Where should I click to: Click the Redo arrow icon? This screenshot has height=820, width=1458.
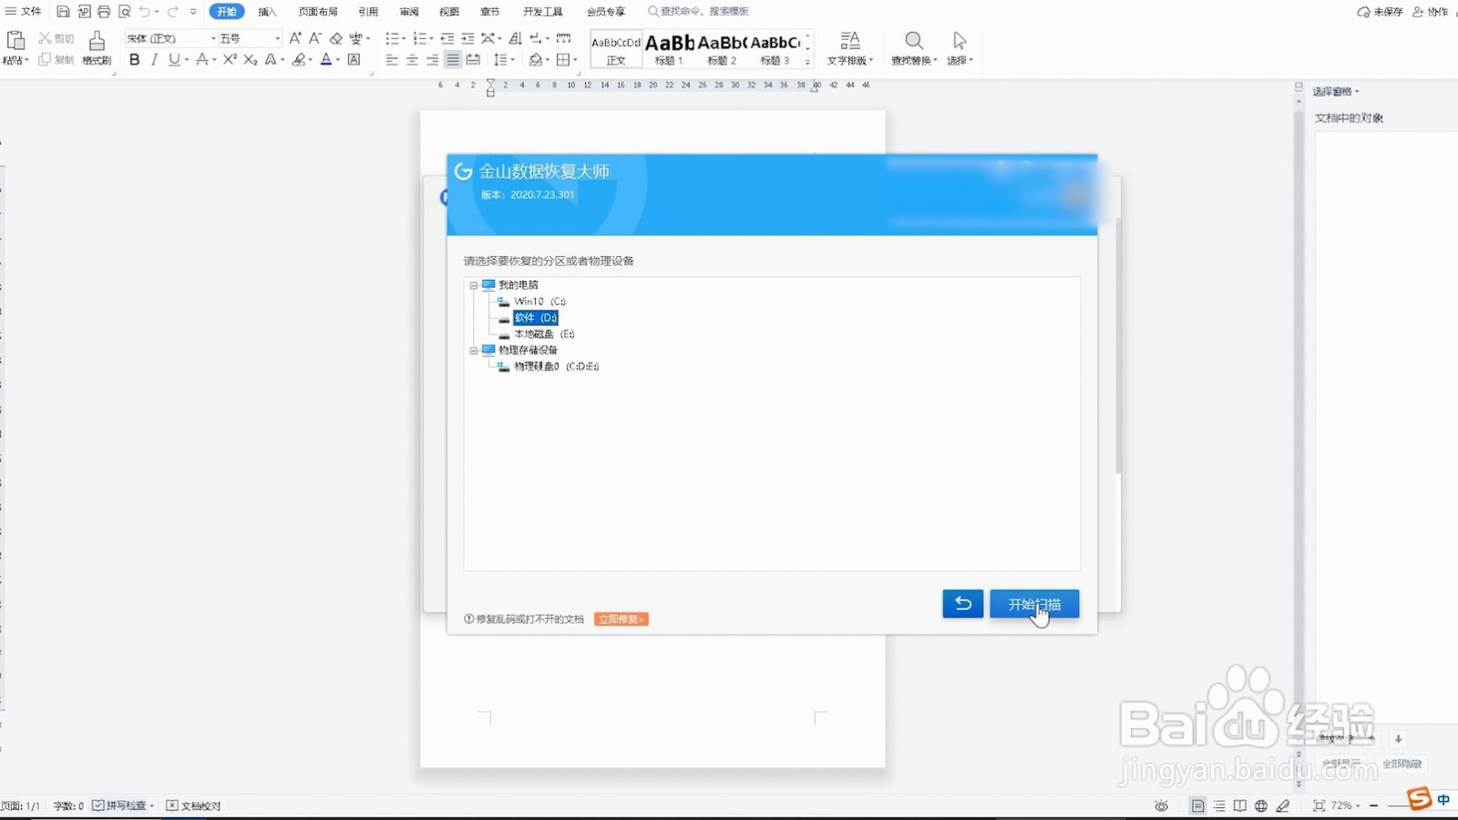(x=173, y=12)
